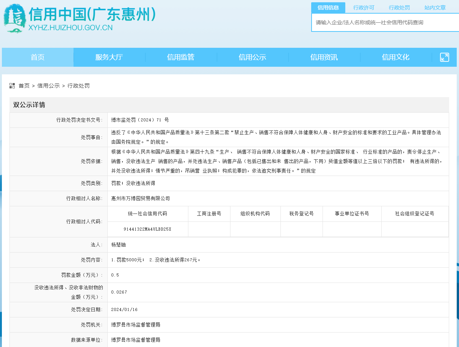Viewport: 459px width, 347px height.
Task: Click the legal person name 杨楚铀
Action: pos(118,245)
